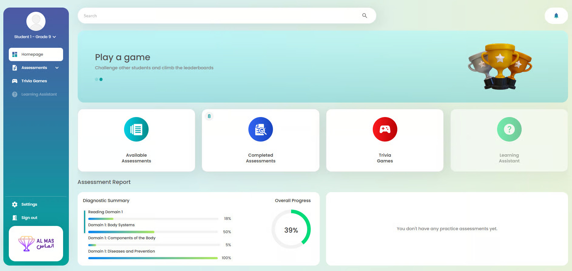The image size is (572, 271).
Task: Expand the Student 1 - Grade 9 dropdown
Action: [54, 37]
